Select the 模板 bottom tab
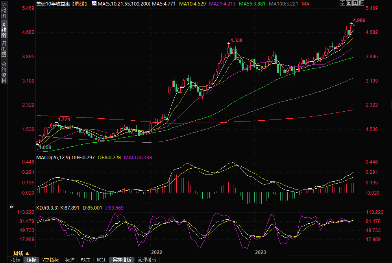 tap(31, 260)
